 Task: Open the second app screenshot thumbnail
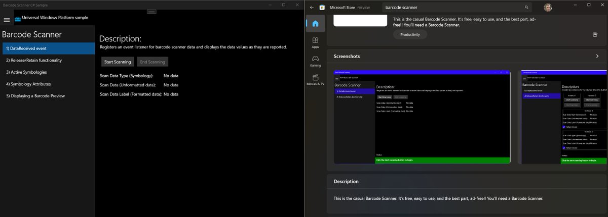pos(564,117)
